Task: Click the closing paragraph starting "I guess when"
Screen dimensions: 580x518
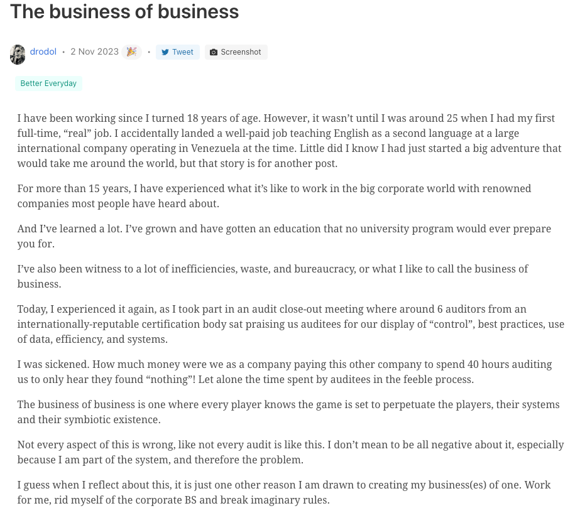Action: coord(284,492)
